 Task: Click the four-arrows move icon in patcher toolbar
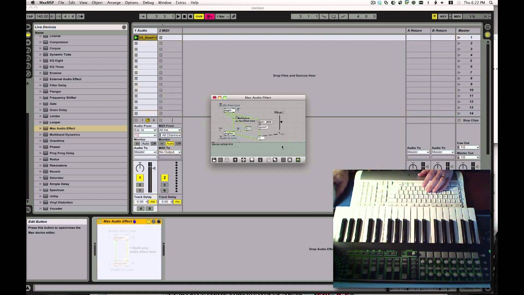click(244, 160)
